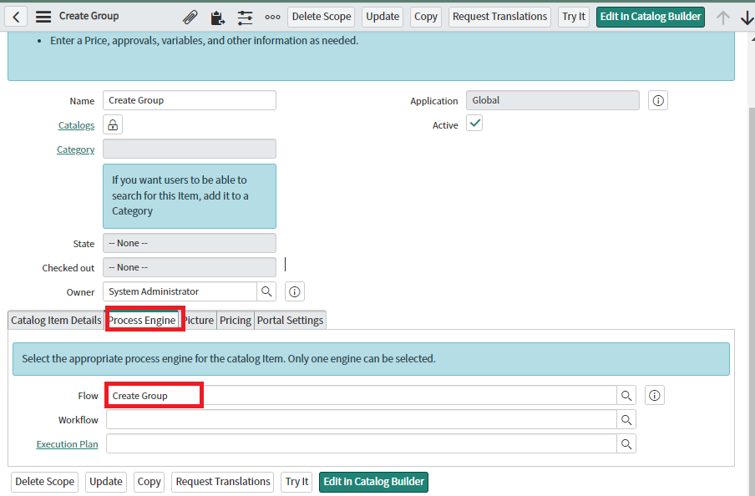The height and width of the screenshot is (496, 755).
Task: Open the more options ellipsis icon
Action: [x=272, y=18]
